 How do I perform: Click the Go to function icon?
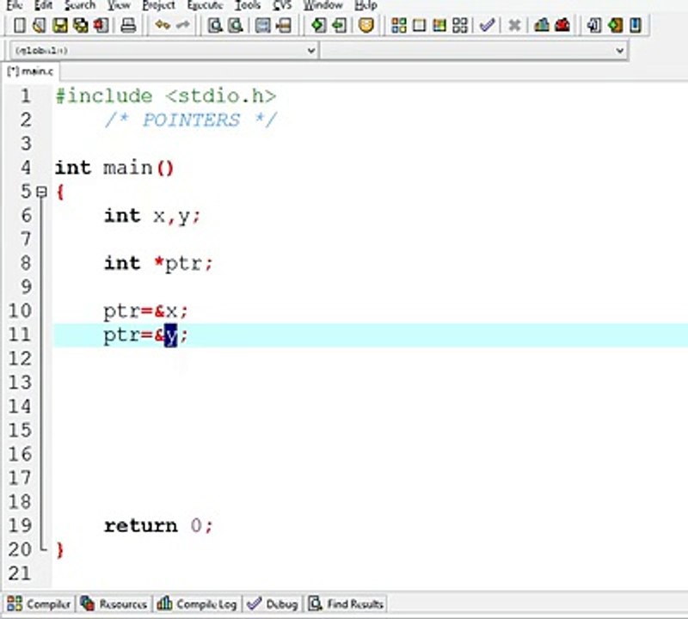(x=263, y=25)
